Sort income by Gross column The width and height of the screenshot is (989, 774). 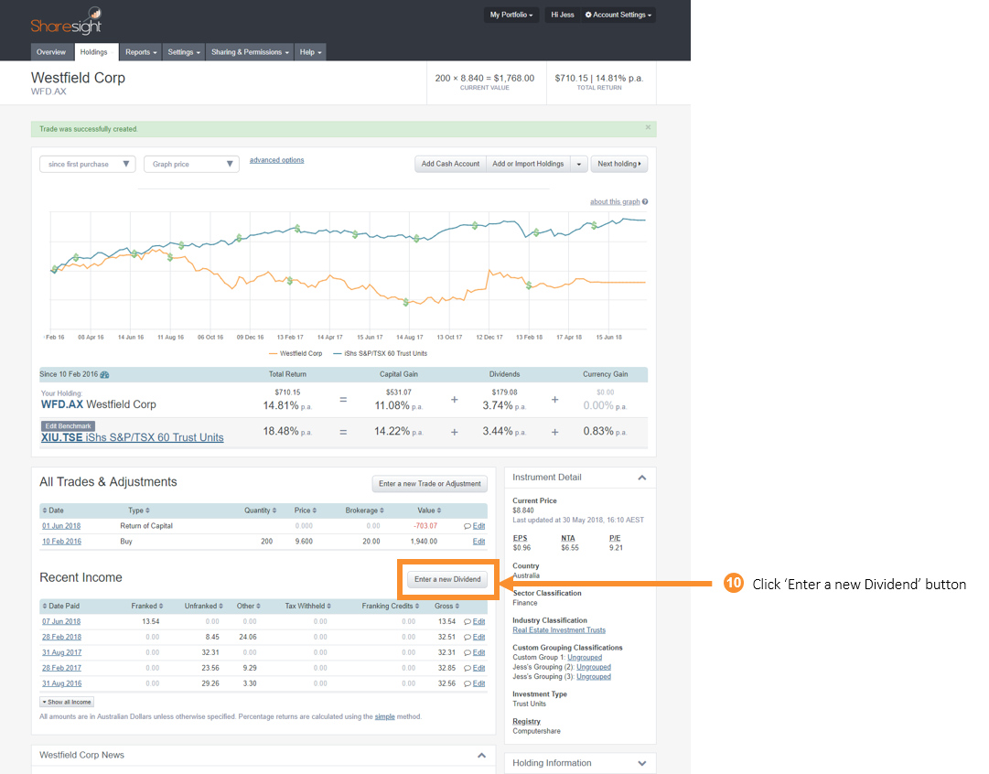pyautogui.click(x=446, y=607)
